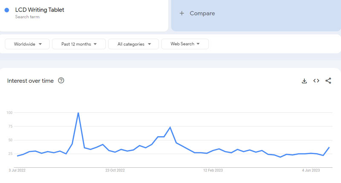
Task: Click the chart's highest peak at 100
Action: pos(78,113)
